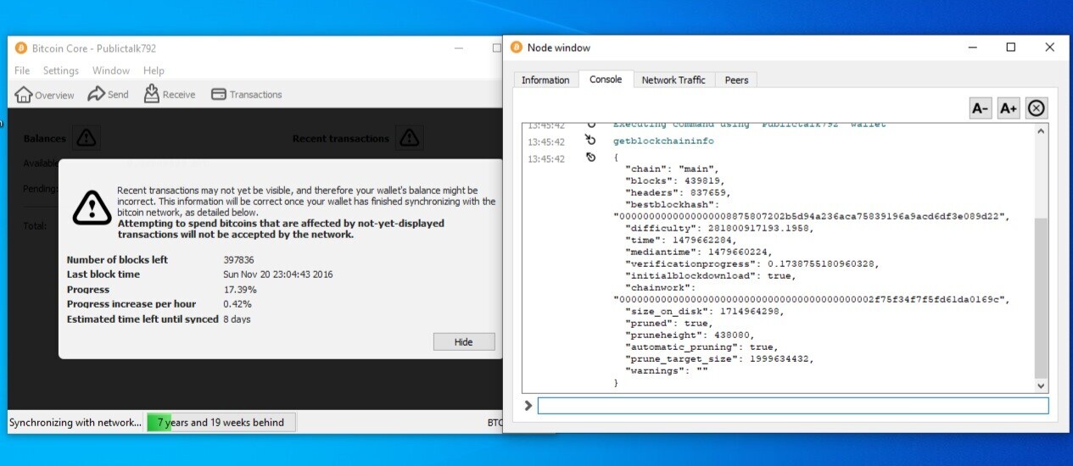Click the 'getblockchaininfo' command text in console
The width and height of the screenshot is (1073, 466).
pos(663,141)
